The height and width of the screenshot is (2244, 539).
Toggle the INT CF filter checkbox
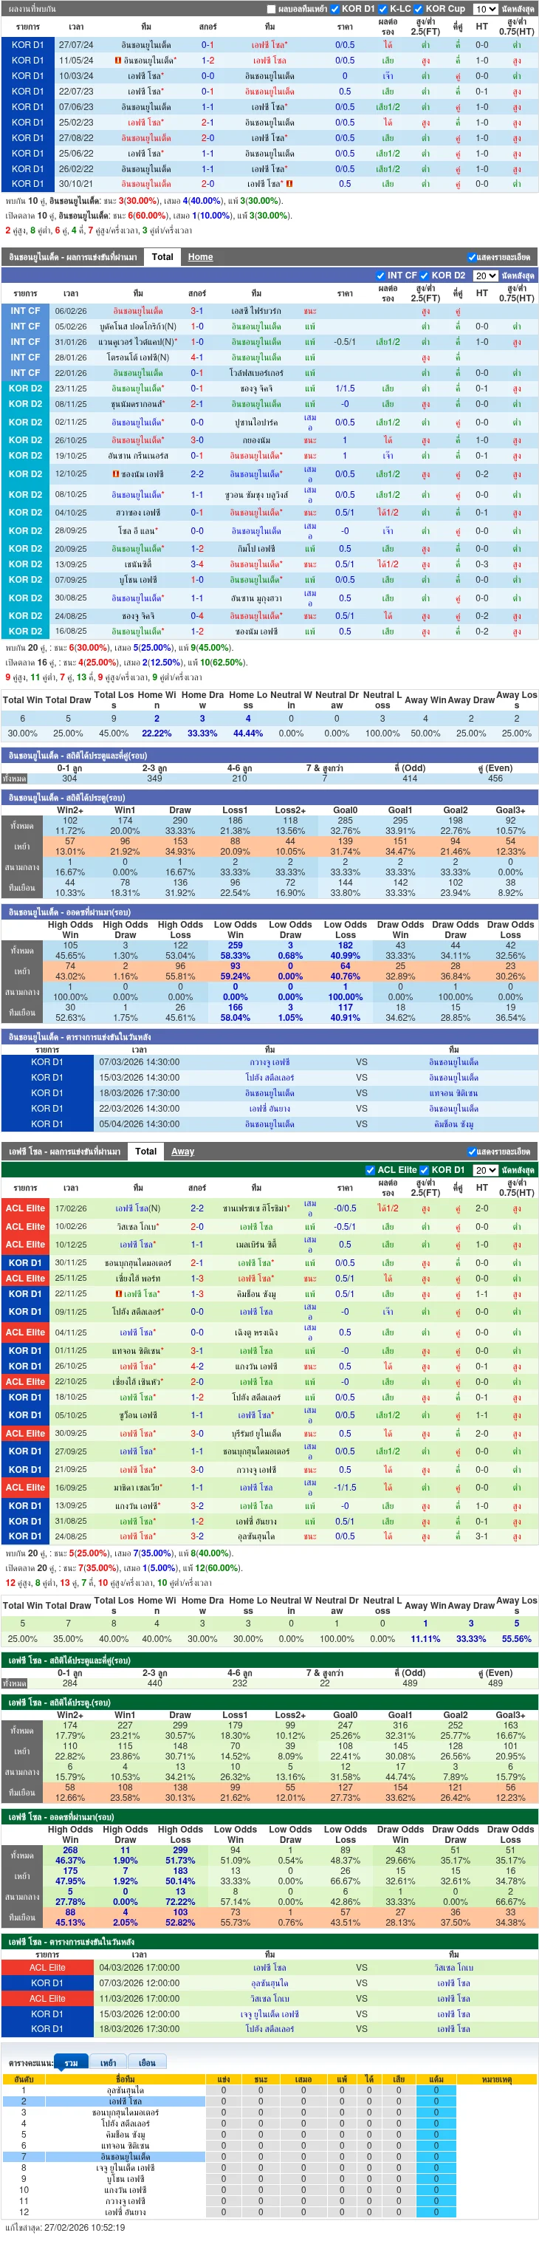click(x=380, y=276)
